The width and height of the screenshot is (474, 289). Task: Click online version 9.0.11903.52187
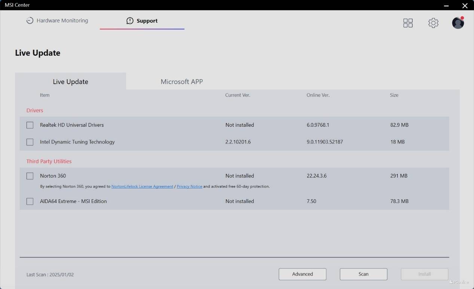pos(325,142)
